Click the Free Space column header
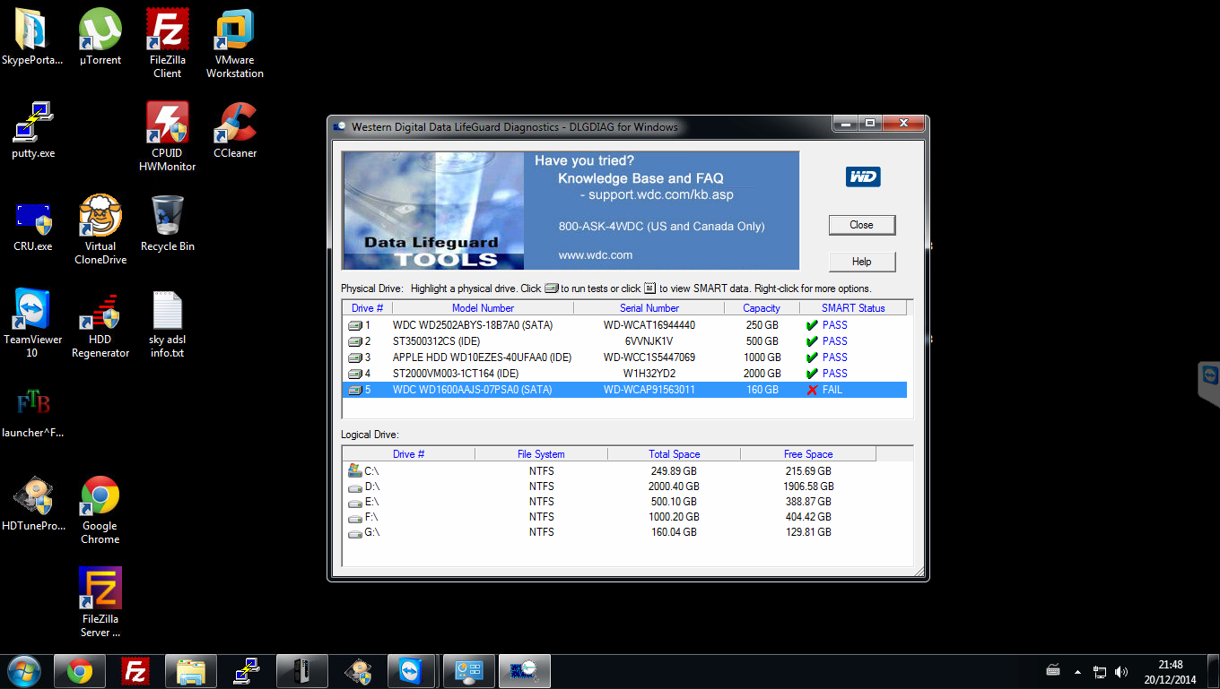Viewport: 1220px width, 689px height. tap(807, 454)
